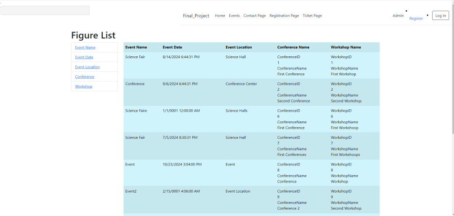Open the Register link
The width and height of the screenshot is (454, 216).
416,18
